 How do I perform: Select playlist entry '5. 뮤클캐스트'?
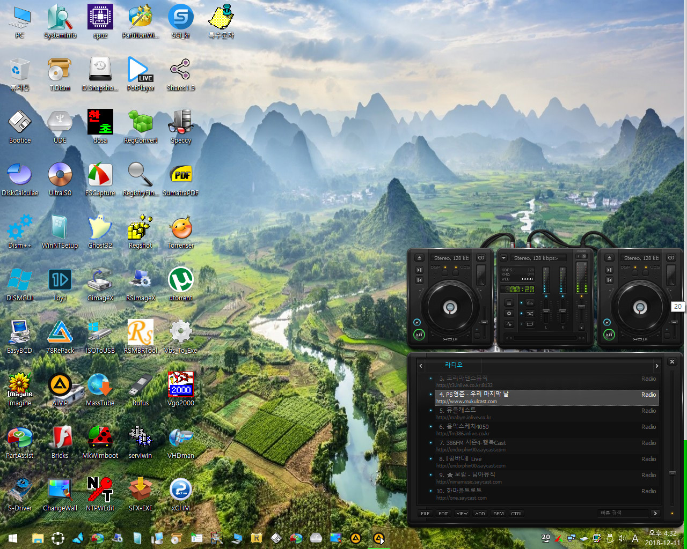coord(546,413)
